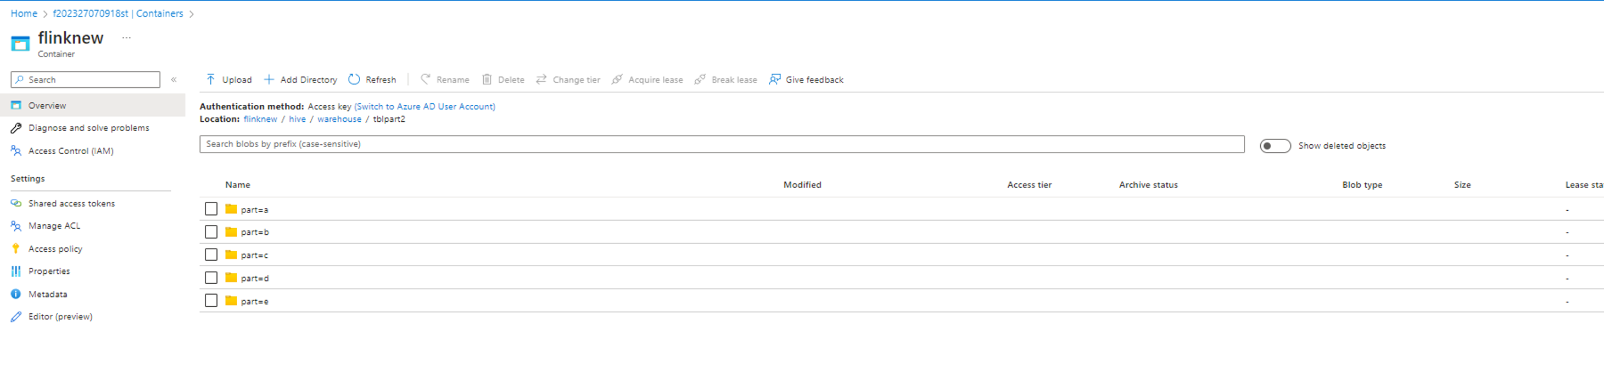Focus the sidebar Search field

85,80
